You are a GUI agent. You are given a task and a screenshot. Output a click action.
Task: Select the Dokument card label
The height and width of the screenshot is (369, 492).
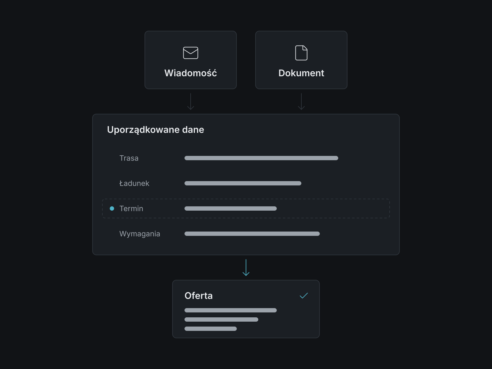pyautogui.click(x=301, y=73)
